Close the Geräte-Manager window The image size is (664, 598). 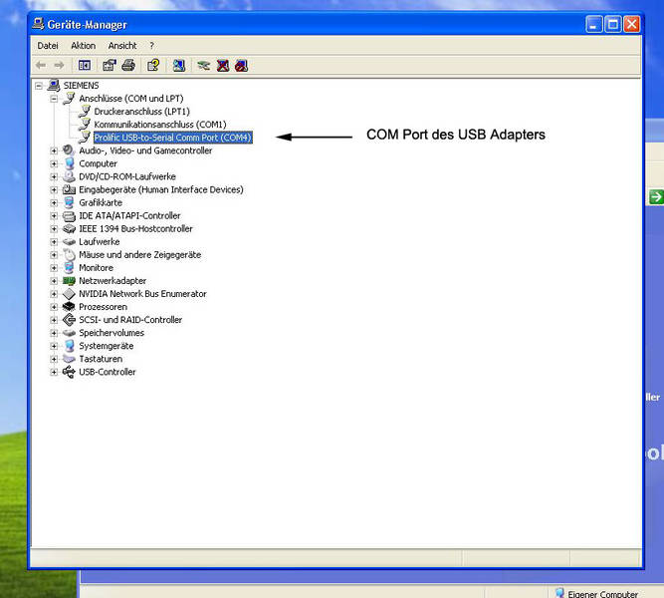(x=632, y=24)
